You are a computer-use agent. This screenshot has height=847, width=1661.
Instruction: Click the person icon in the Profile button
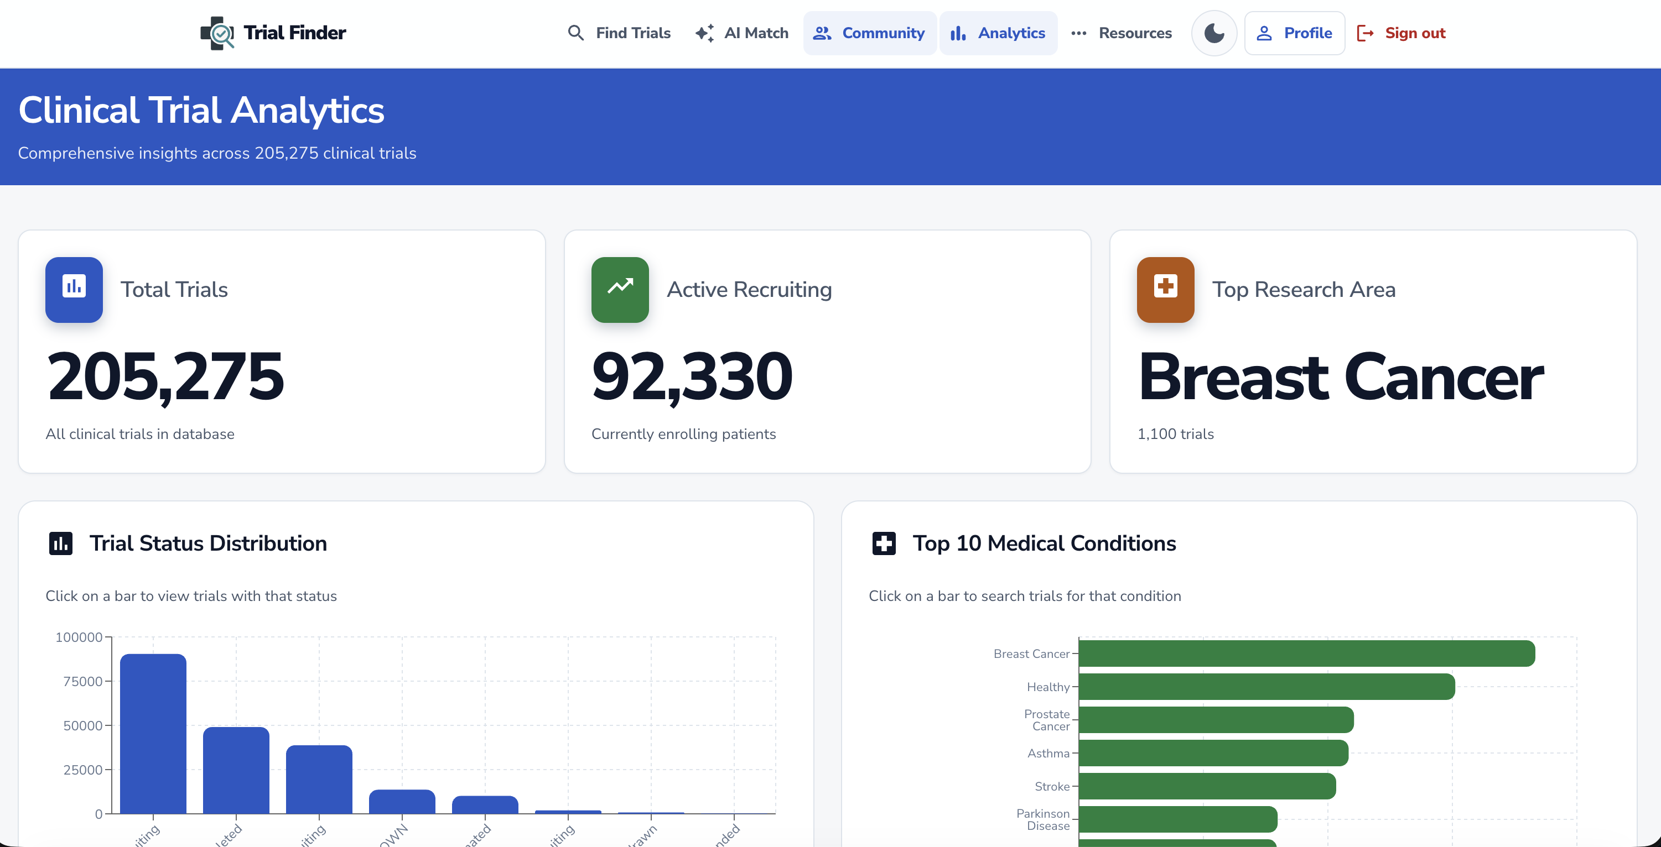[1264, 33]
